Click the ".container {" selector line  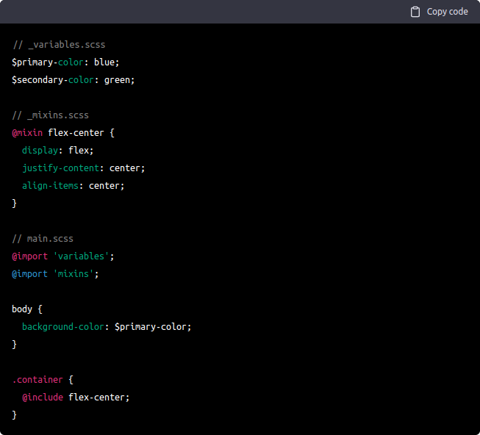[43, 380]
